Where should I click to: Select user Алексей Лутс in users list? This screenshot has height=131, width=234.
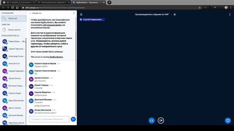14,64
